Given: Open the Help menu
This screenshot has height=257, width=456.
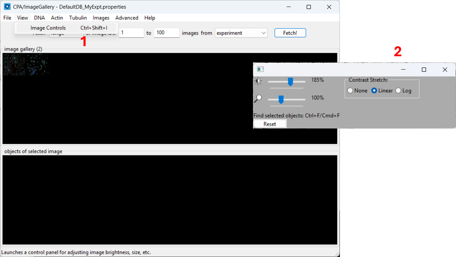Looking at the screenshot, I should 150,17.
